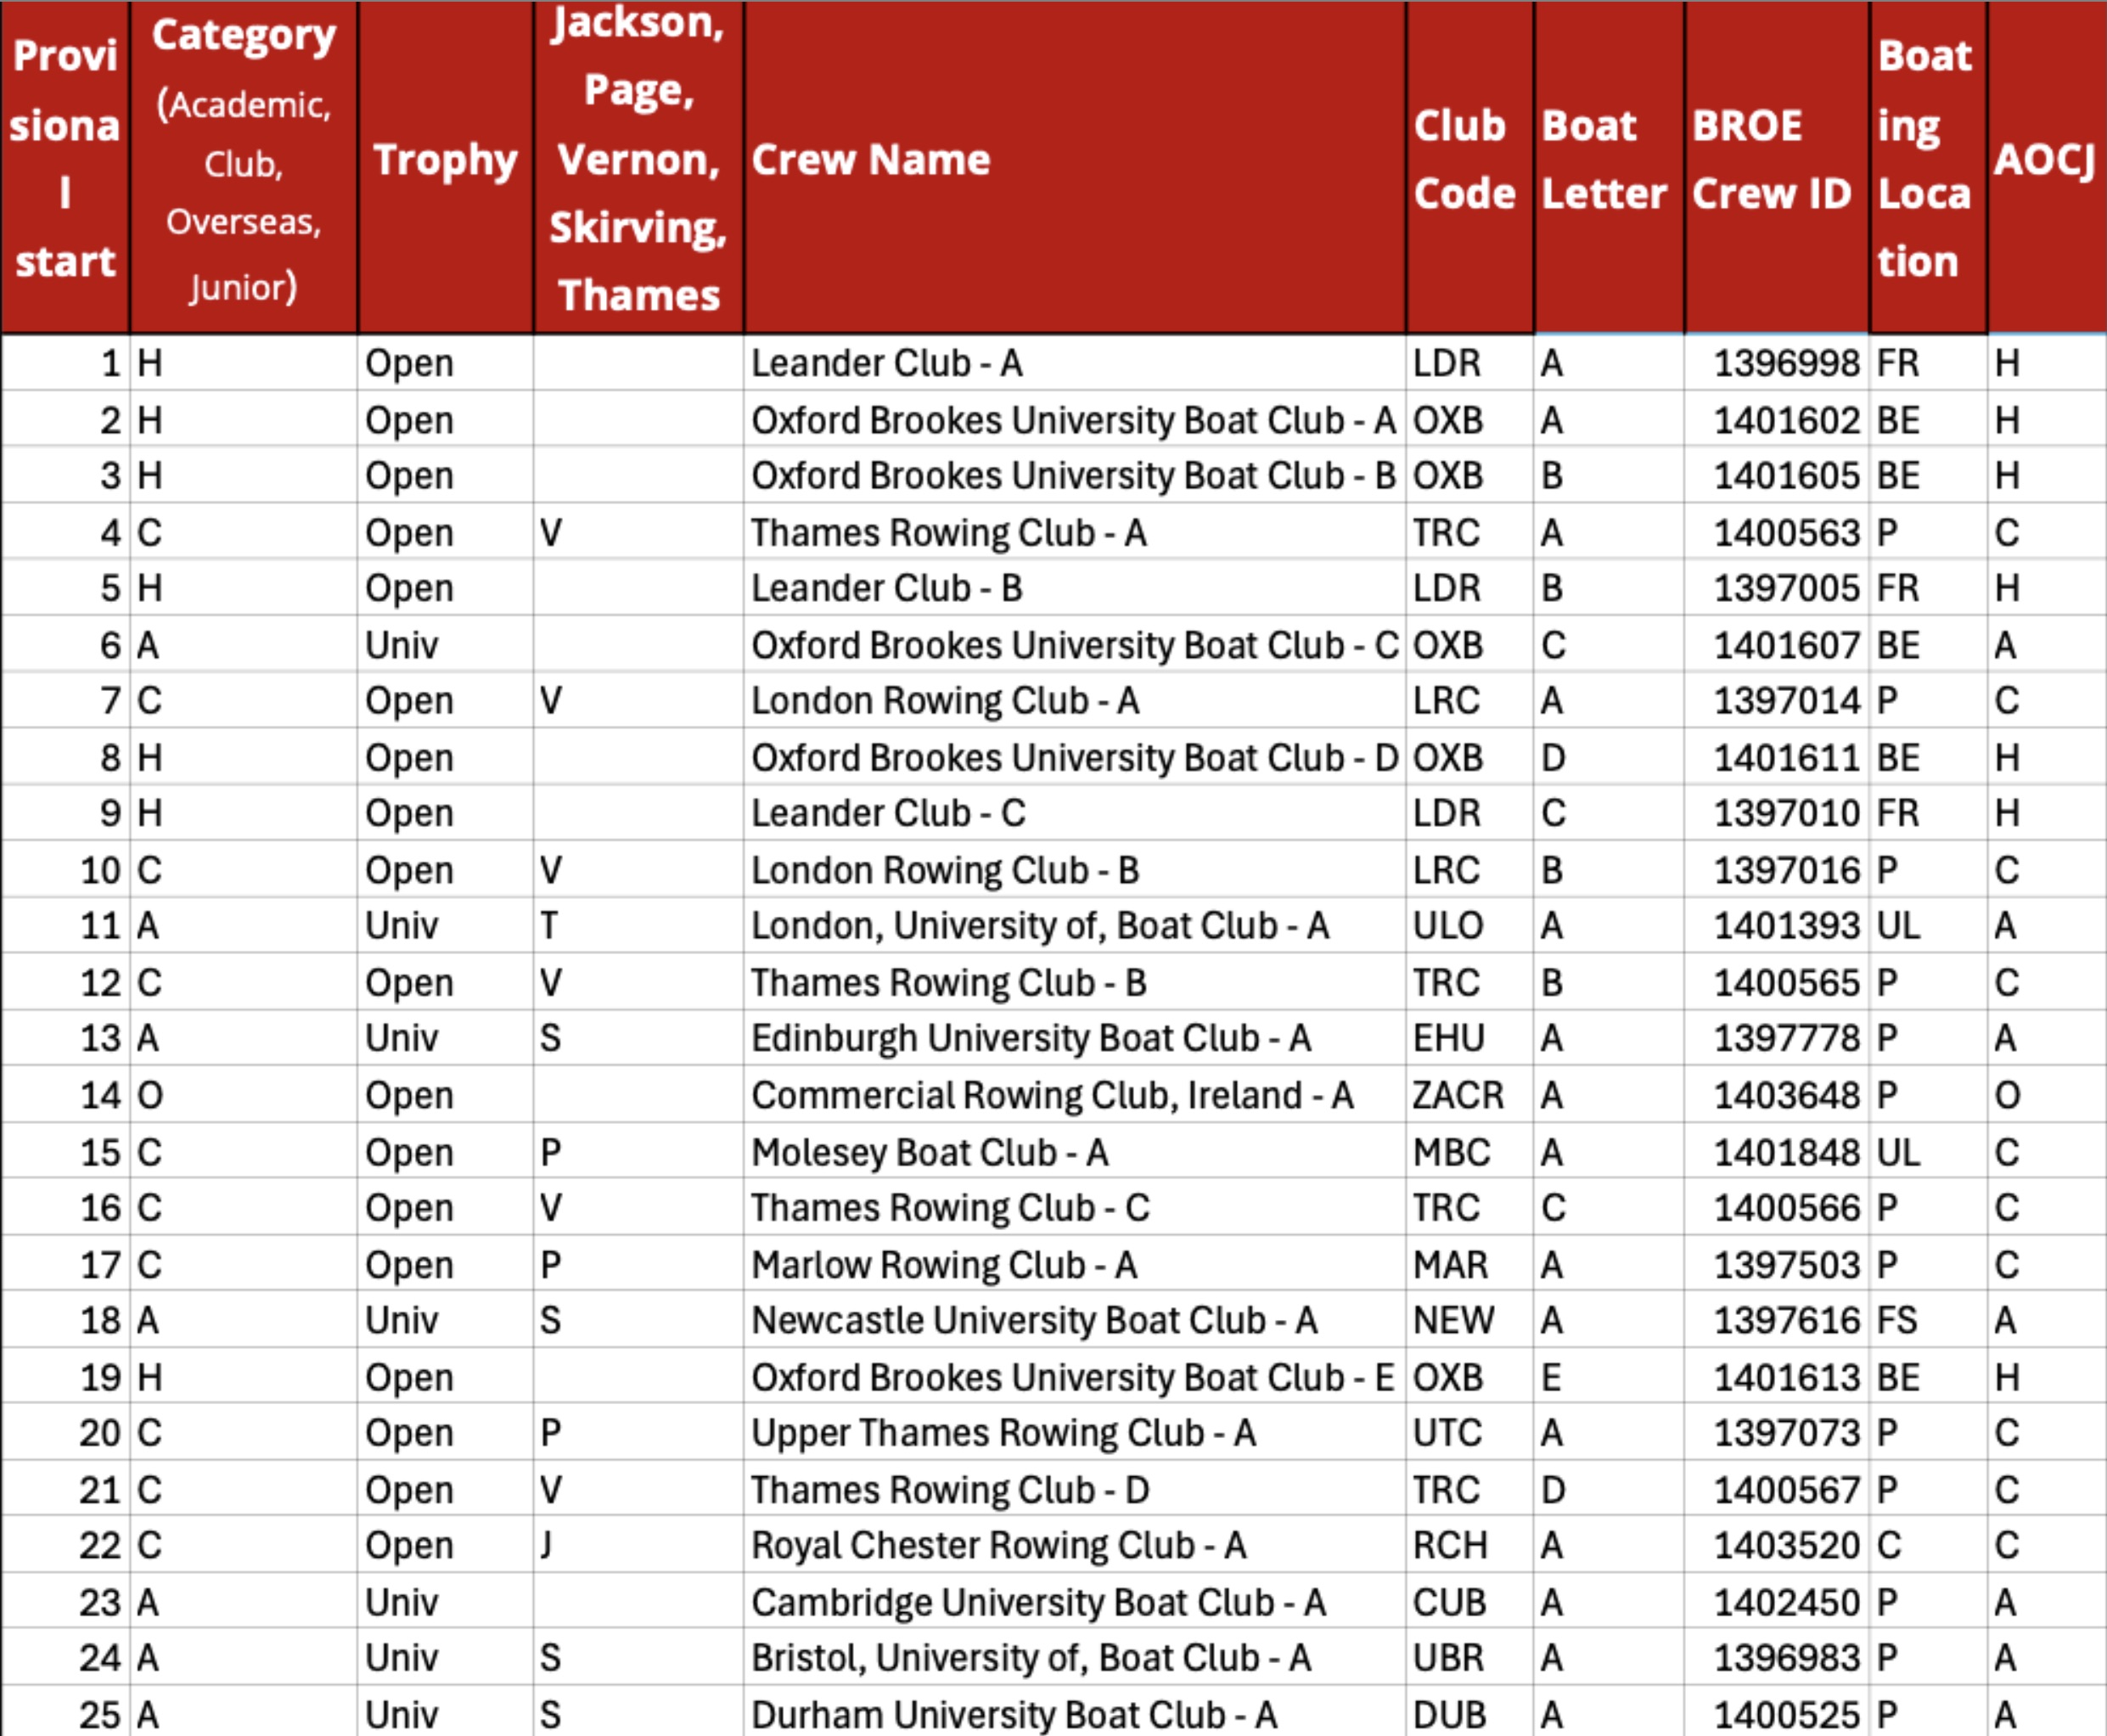Click the AOCJ column header
This screenshot has width=2107, height=1736.
pos(2044,160)
